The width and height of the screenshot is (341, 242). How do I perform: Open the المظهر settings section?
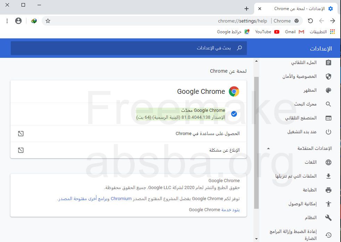coord(310,90)
